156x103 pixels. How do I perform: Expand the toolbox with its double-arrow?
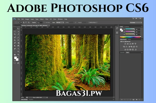click(14, 25)
